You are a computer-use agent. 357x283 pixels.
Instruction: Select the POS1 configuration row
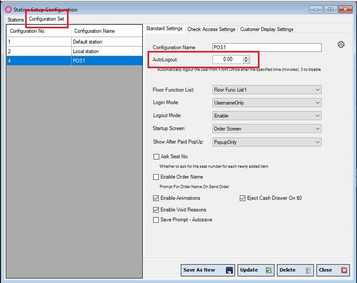(x=74, y=61)
